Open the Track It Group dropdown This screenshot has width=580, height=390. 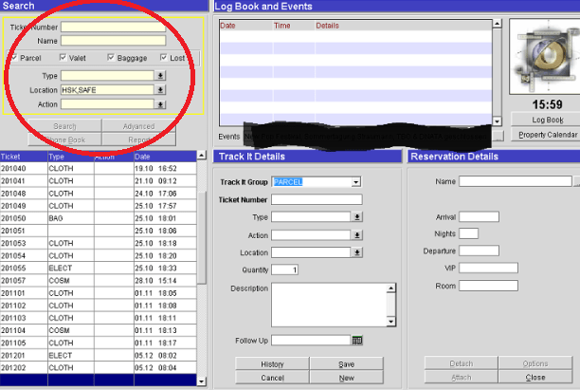[355, 181]
